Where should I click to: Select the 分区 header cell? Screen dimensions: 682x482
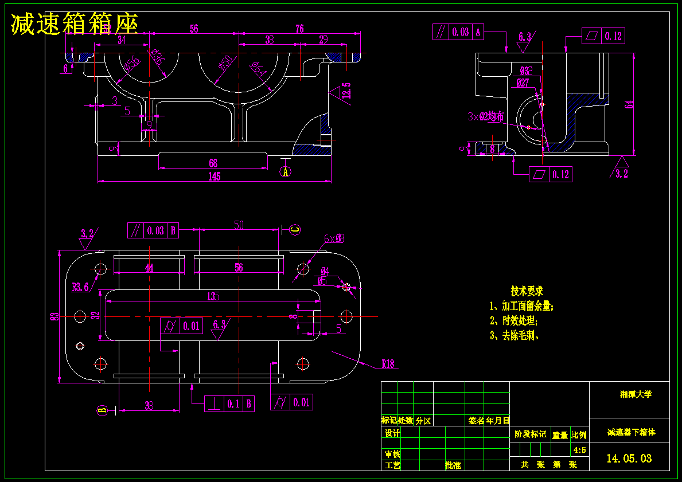tap(423, 421)
